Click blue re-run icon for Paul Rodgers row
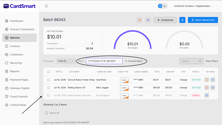The image size is (222, 125). pos(207,95)
